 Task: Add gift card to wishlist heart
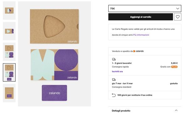pyautogui.click(x=178, y=17)
